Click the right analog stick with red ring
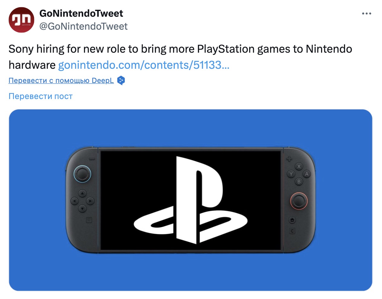 tap(299, 201)
